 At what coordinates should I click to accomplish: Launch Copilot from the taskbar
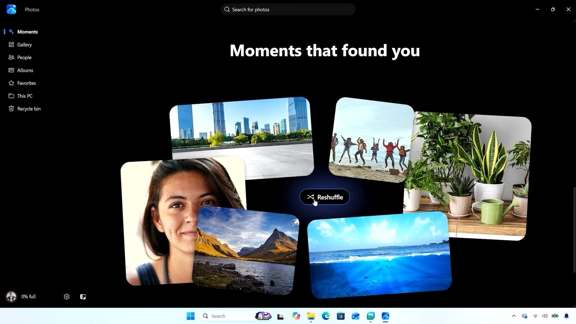coord(296,316)
